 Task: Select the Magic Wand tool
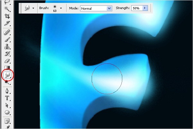click(x=7, y=9)
